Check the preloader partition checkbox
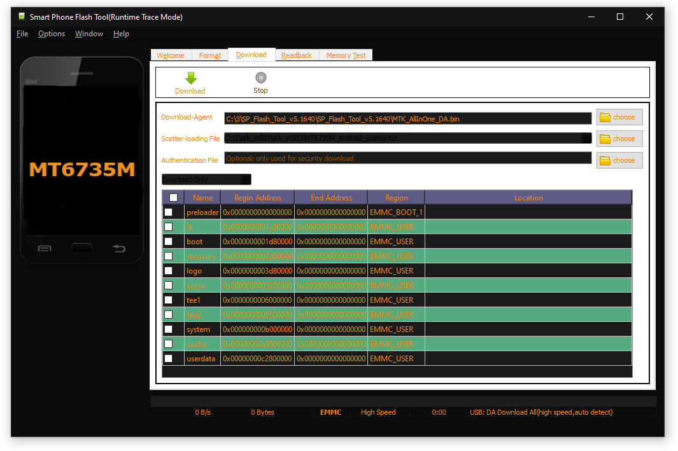Viewport: 678px width, 451px height. (x=169, y=212)
